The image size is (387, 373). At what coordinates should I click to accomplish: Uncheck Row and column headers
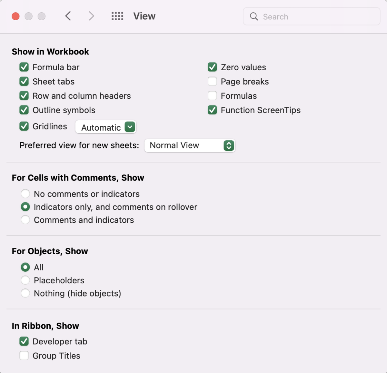pos(24,96)
